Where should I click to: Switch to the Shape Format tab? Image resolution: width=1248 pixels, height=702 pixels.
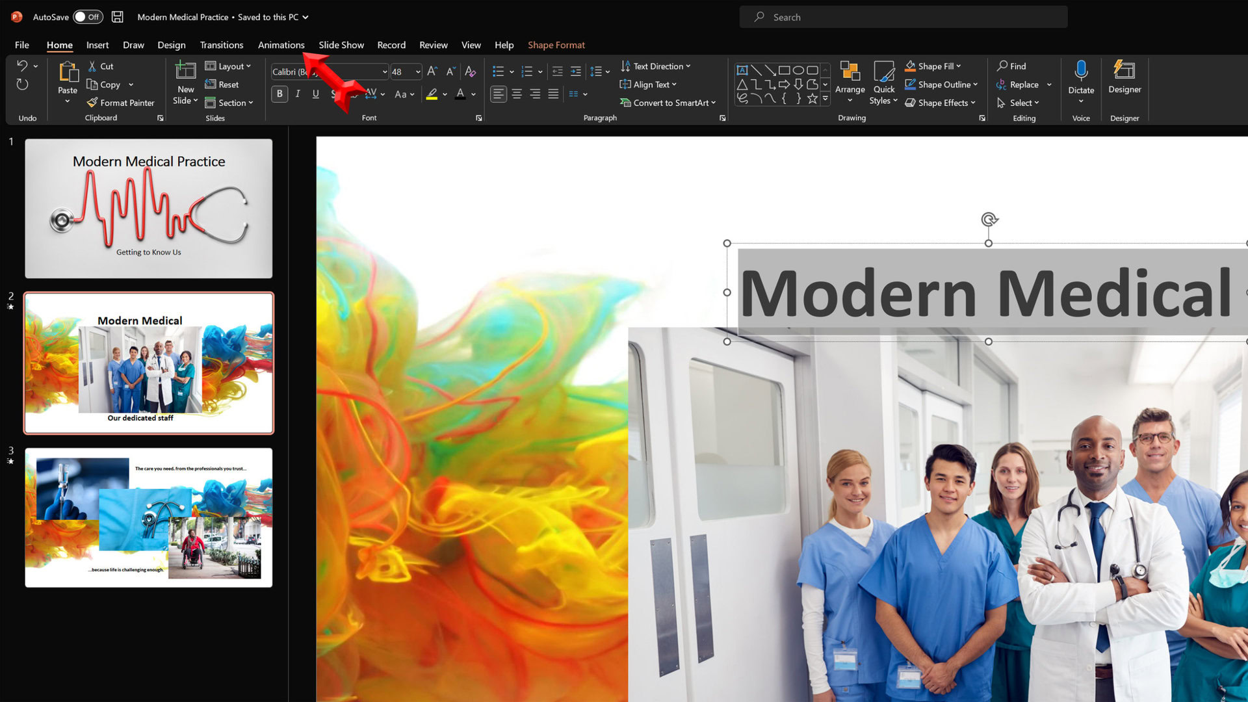(x=556, y=45)
